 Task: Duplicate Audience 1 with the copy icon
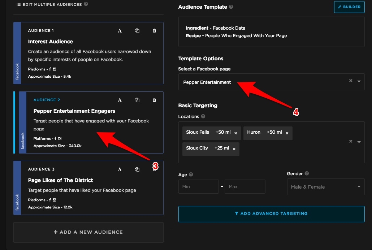point(137,31)
